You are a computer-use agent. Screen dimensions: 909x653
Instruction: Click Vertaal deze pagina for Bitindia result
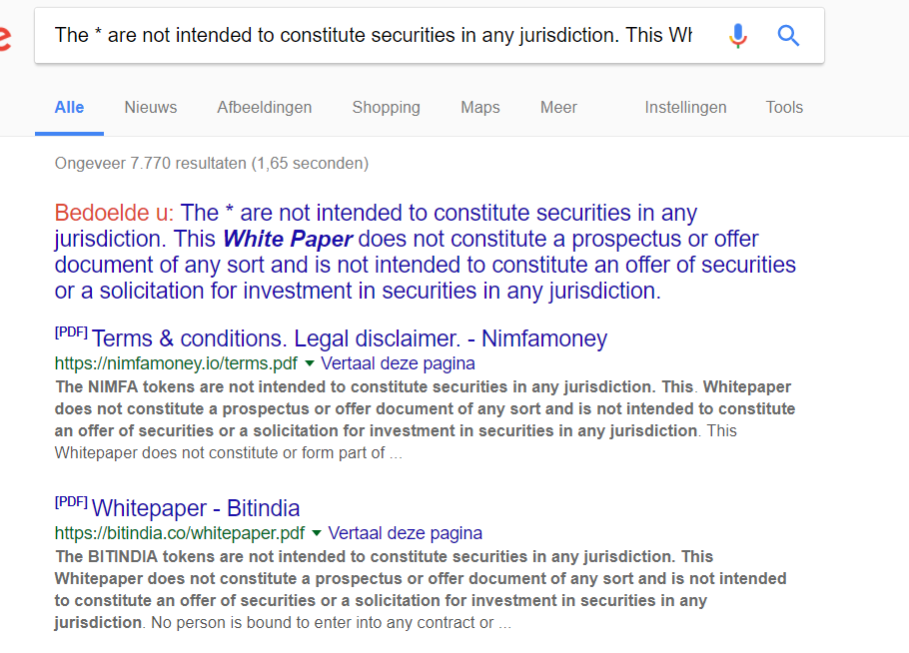point(406,533)
